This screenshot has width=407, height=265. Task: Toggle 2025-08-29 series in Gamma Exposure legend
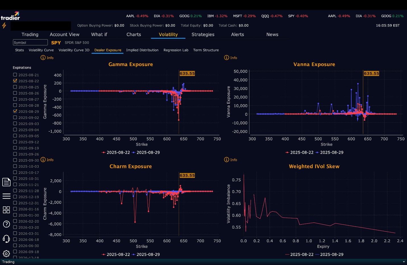146,152
